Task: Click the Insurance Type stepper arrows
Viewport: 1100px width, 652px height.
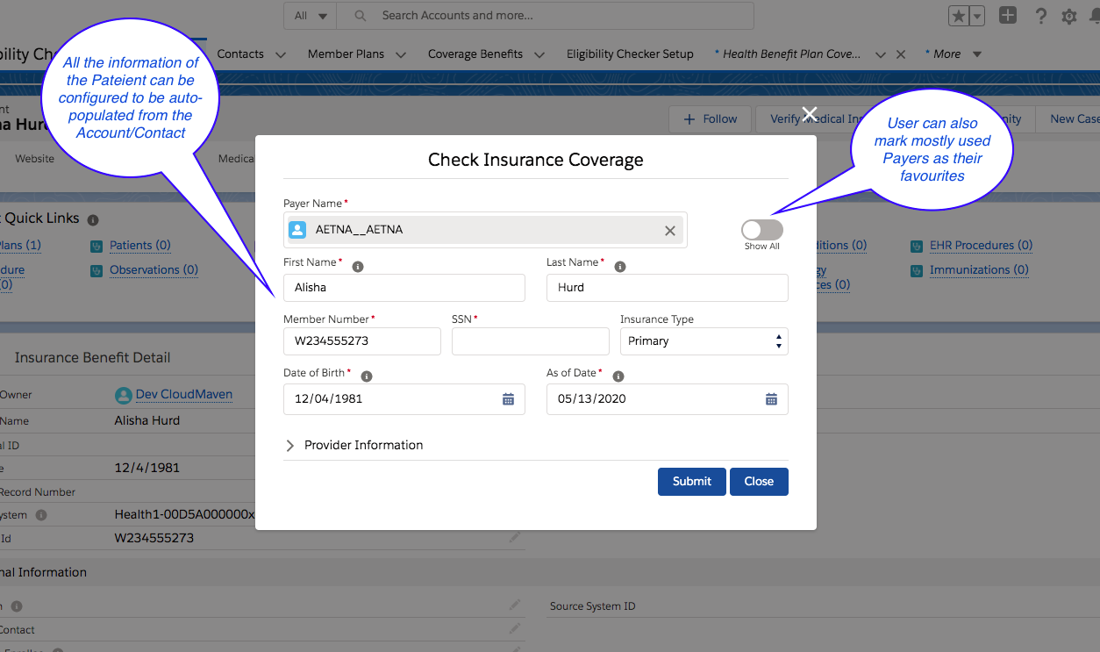Action: point(777,340)
